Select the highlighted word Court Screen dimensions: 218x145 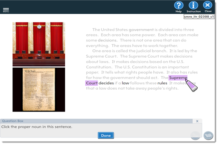click(92, 83)
